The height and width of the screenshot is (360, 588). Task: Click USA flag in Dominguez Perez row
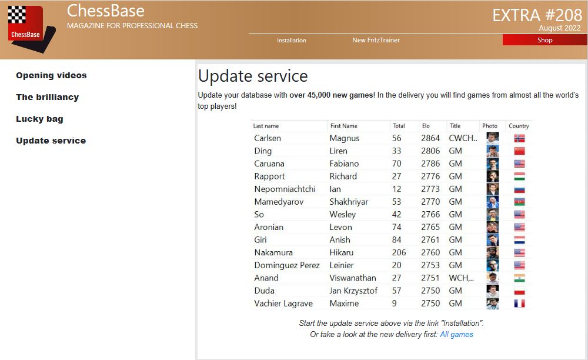519,266
